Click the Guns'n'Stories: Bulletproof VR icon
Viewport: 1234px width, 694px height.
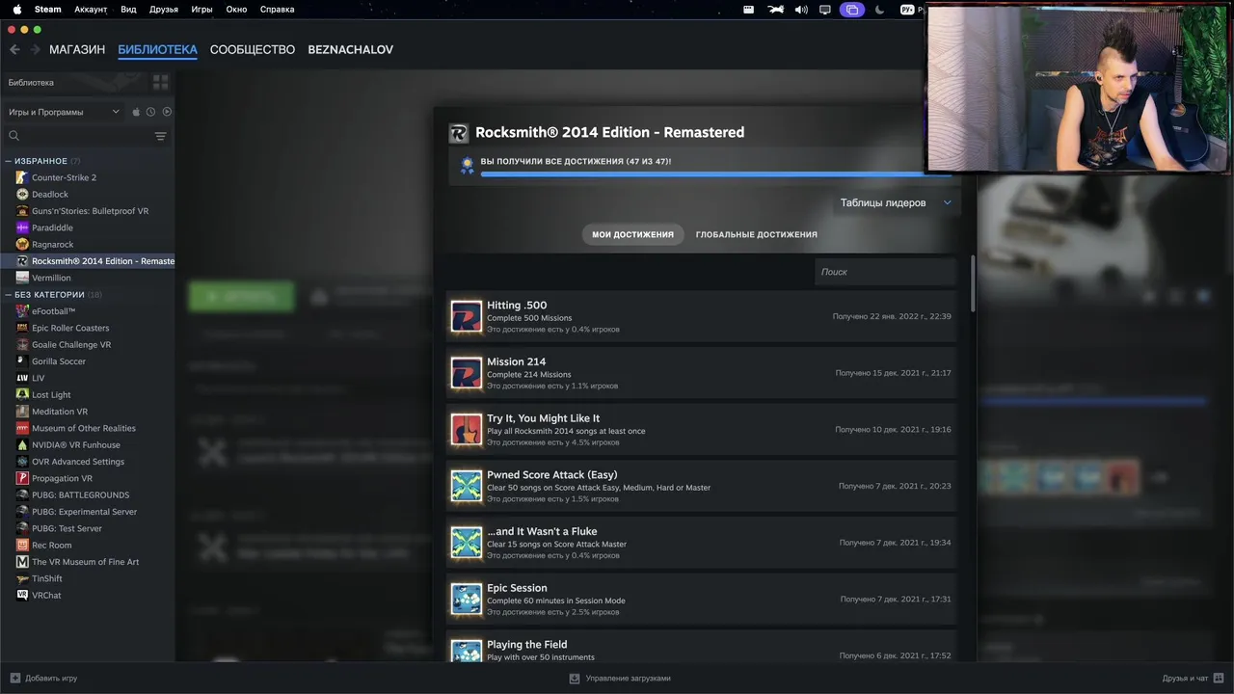(x=22, y=211)
